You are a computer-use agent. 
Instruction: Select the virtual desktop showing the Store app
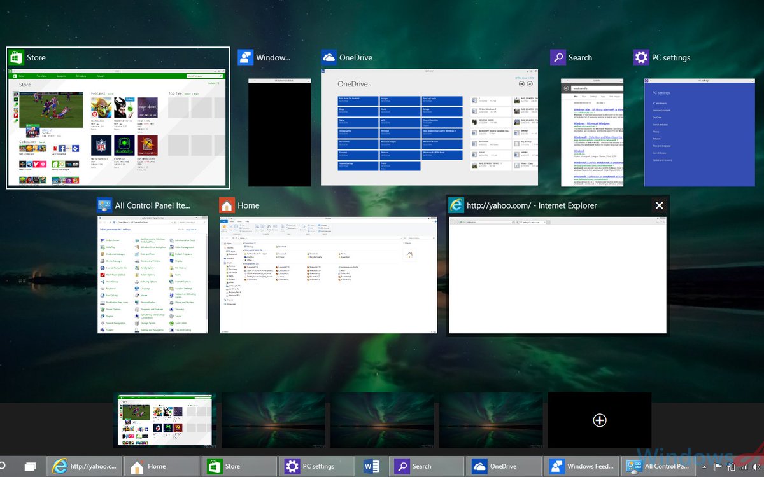165,420
